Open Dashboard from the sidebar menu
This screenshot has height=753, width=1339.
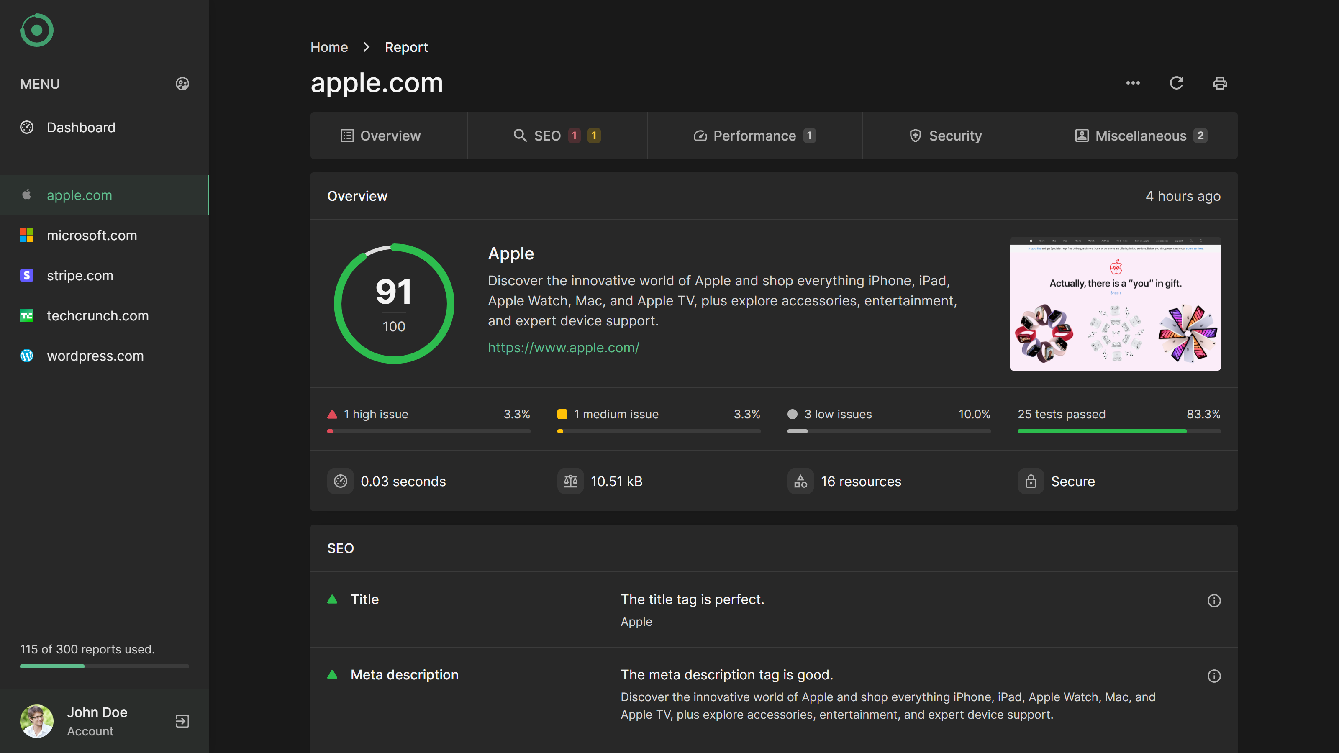(x=81, y=127)
